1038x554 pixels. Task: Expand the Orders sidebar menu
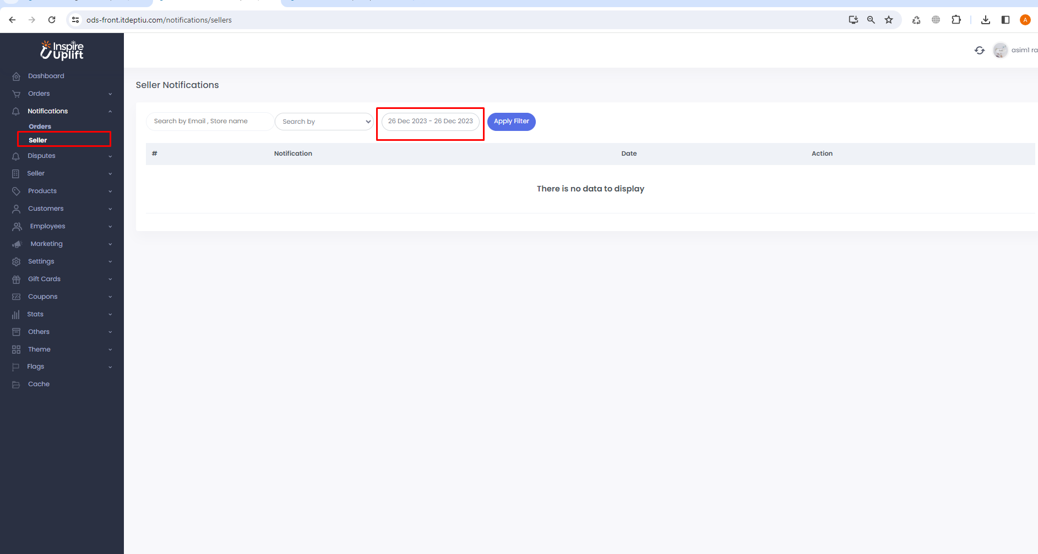point(39,94)
